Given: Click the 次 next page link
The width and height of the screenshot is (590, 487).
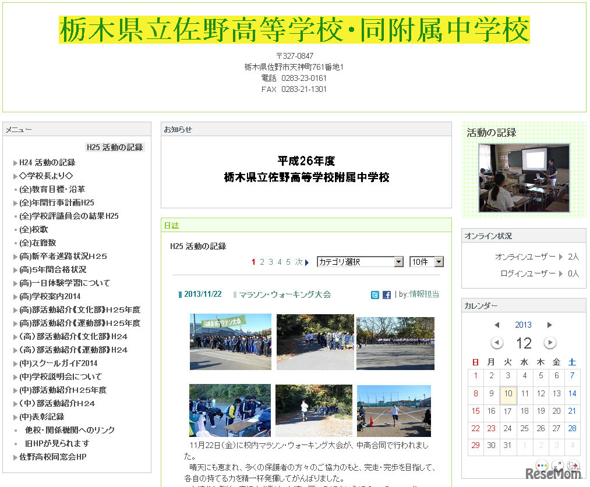Looking at the screenshot, I should (x=299, y=262).
